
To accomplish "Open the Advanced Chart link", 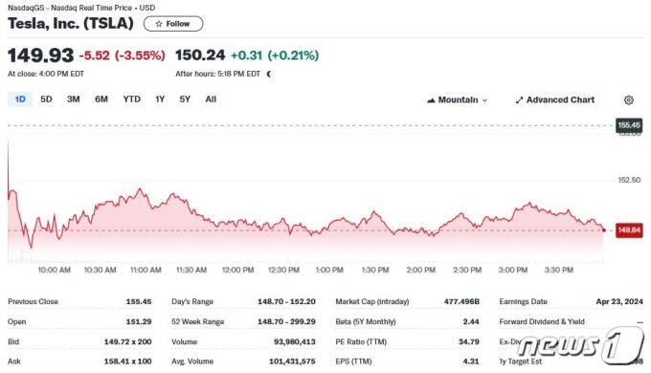I will [555, 100].
